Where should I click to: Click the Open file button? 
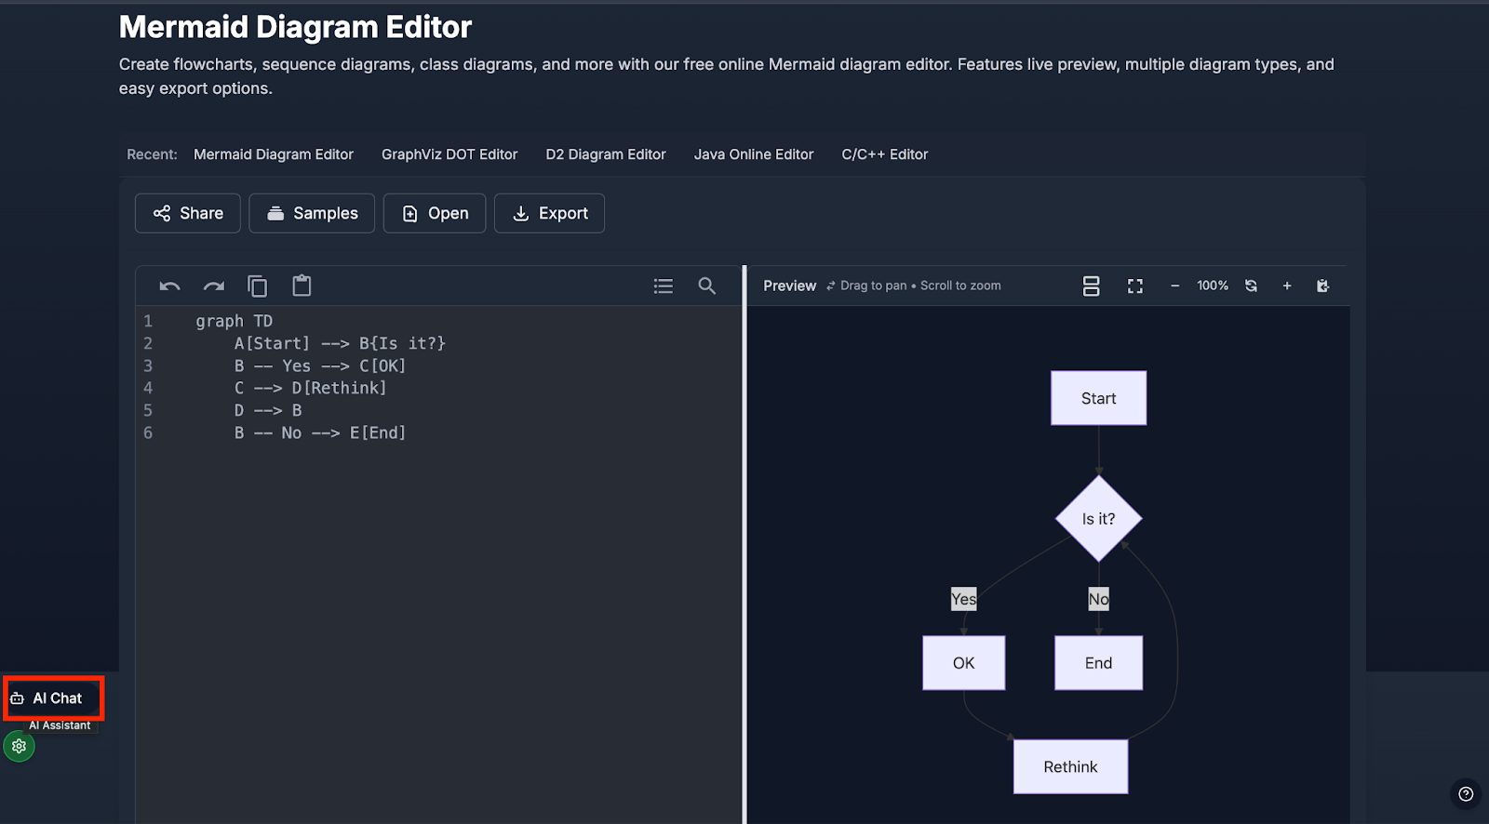[x=435, y=213]
